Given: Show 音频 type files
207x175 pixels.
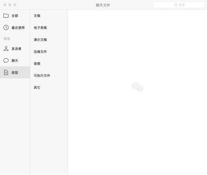Looking at the screenshot, I should click(x=49, y=64).
